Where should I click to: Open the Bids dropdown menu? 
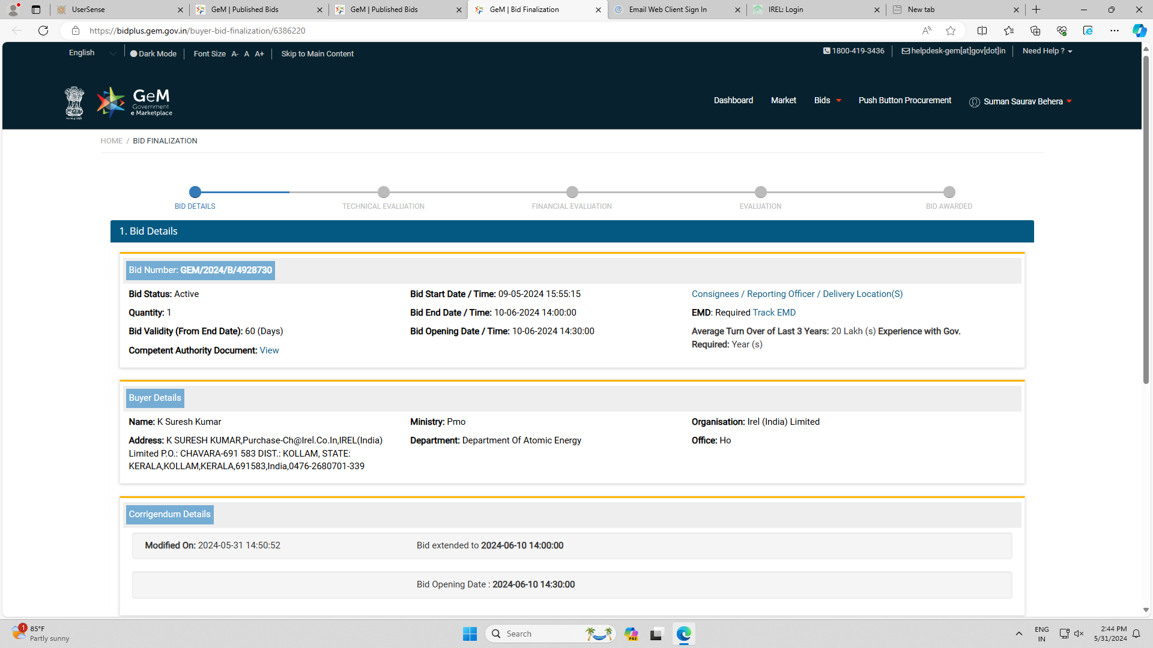point(827,100)
